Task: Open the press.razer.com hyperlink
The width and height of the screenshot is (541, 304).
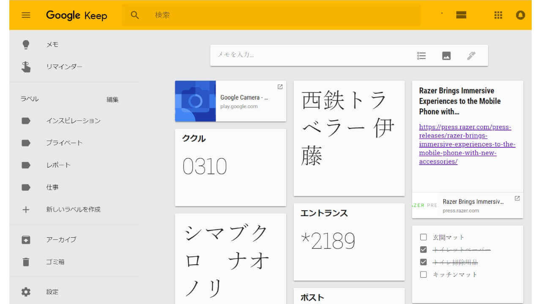Action: pos(467,144)
